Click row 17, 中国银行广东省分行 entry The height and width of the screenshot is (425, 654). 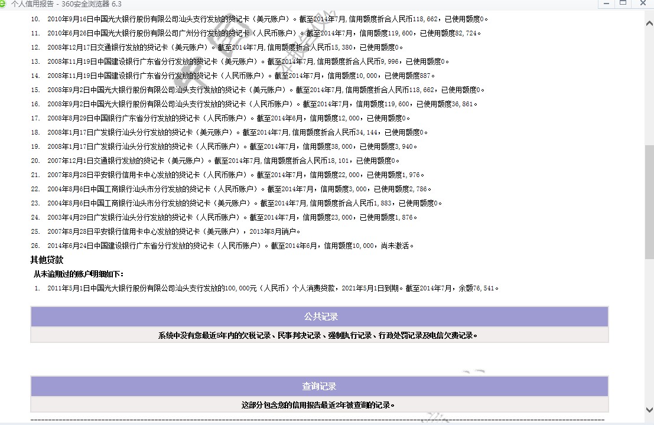(x=220, y=118)
